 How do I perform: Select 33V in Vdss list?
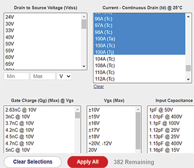pos(43,31)
